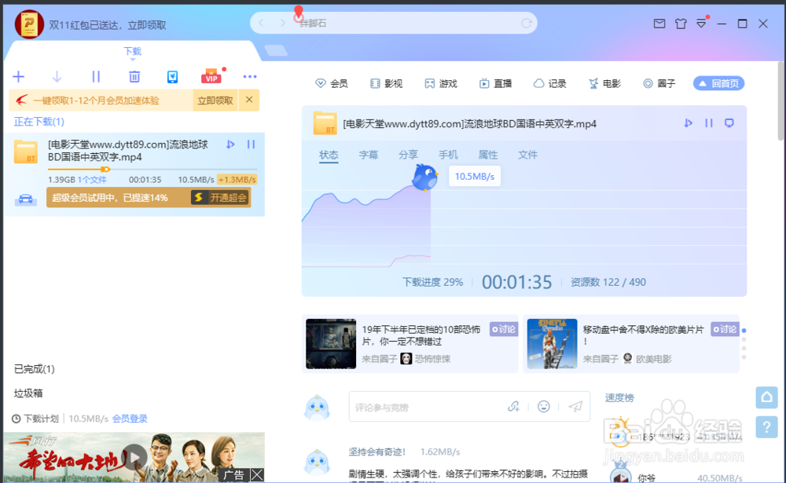The height and width of the screenshot is (483, 786).
Task: Expand the 正在下载(1) section
Action: pos(39,122)
